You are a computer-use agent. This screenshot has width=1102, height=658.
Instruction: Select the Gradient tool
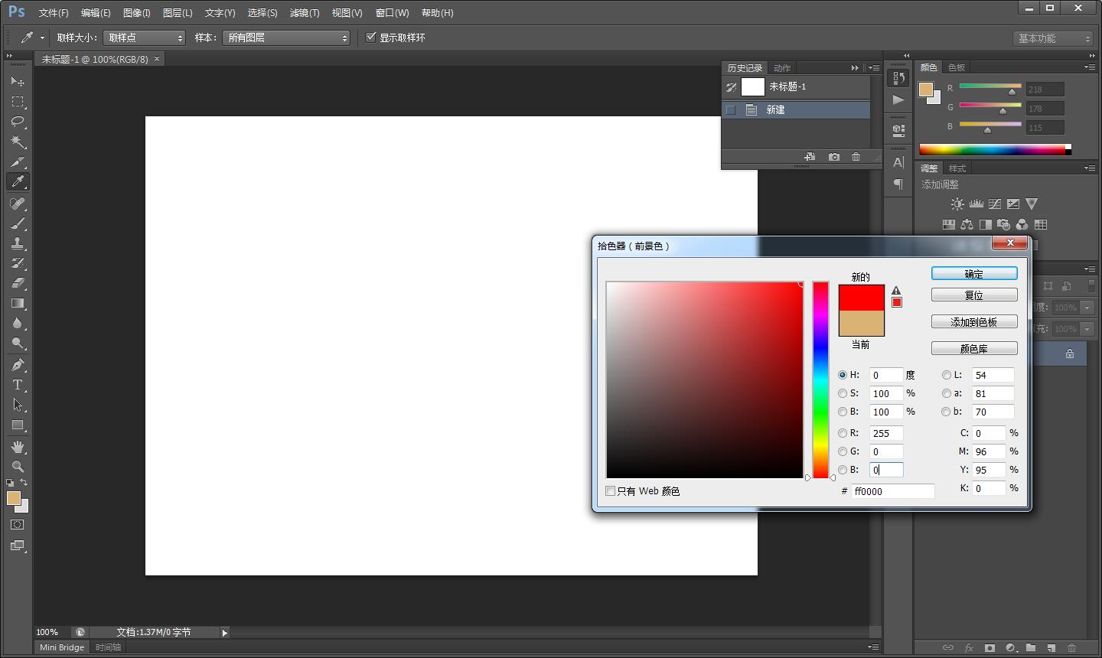click(x=18, y=303)
